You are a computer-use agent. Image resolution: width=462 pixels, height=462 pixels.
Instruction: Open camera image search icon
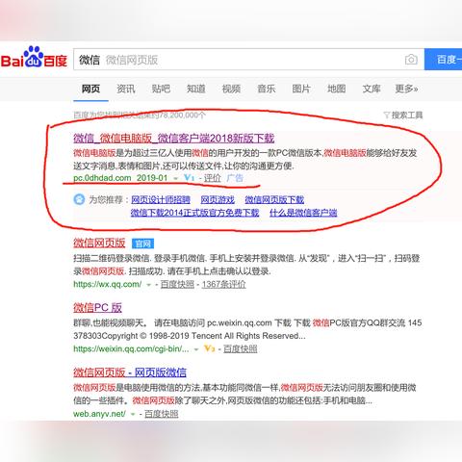click(411, 60)
